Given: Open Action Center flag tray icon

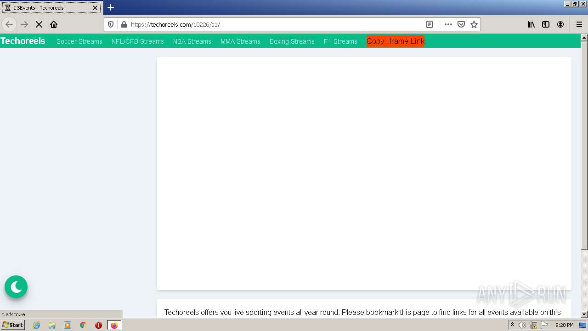Looking at the screenshot, I should [544, 325].
